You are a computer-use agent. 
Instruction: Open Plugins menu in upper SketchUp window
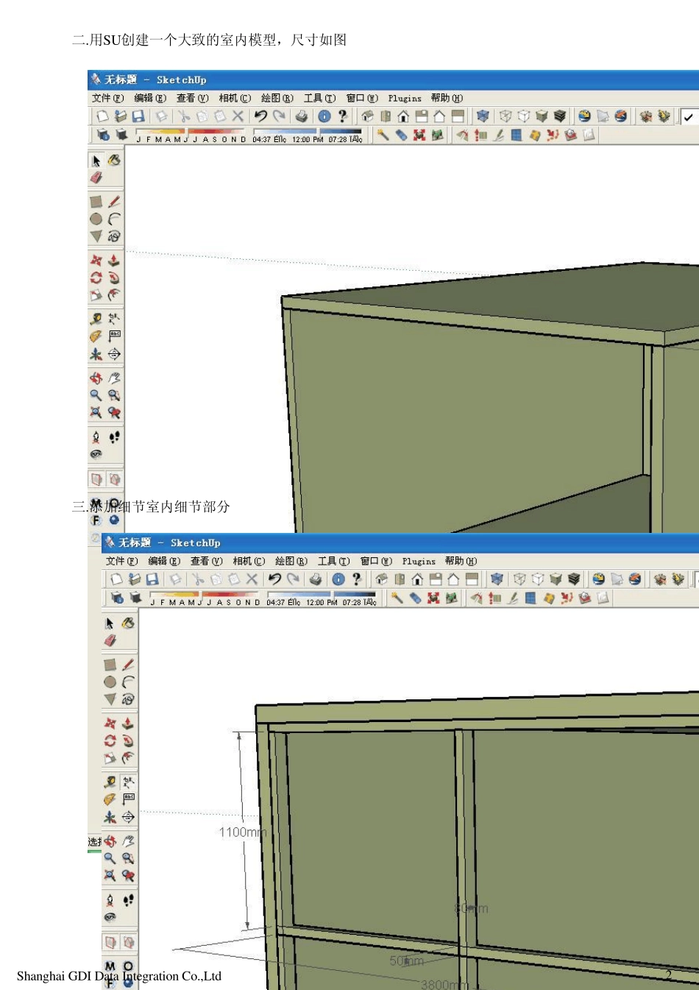pos(405,98)
